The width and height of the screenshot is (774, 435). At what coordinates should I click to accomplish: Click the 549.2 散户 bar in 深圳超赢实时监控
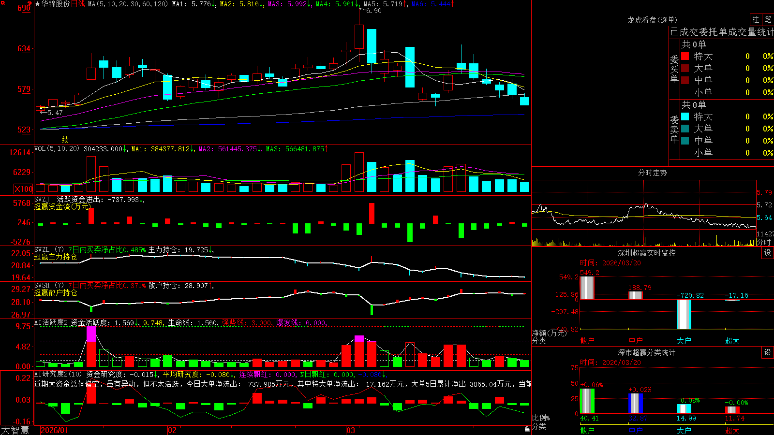pos(587,288)
